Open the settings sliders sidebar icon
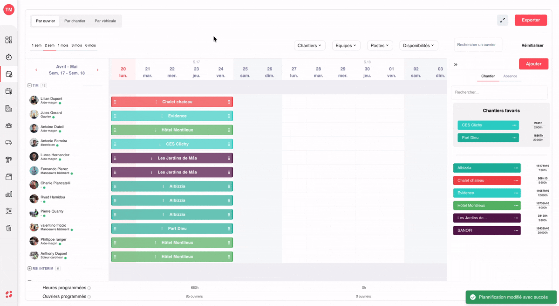This screenshot has width=559, height=306. coord(9,211)
